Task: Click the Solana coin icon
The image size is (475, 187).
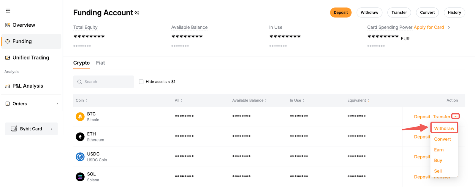Action: point(80,177)
